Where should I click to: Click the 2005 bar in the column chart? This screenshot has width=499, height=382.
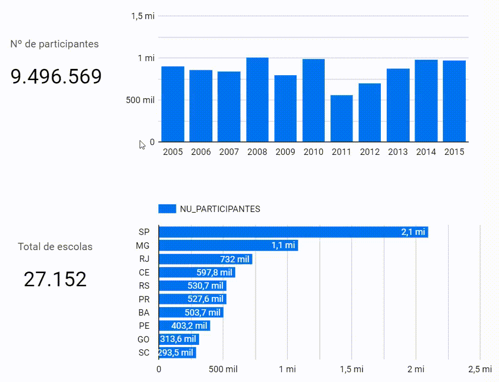click(x=173, y=104)
